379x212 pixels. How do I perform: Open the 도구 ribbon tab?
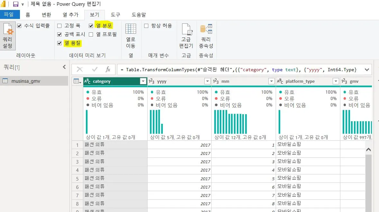pos(116,15)
